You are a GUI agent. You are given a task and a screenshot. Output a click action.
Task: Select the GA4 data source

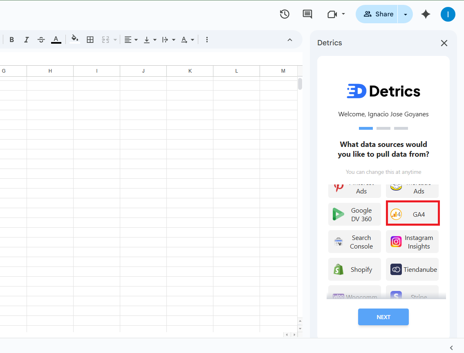click(412, 213)
